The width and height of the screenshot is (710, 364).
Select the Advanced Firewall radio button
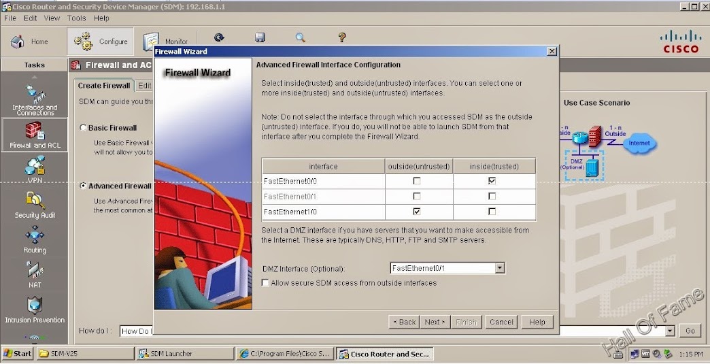(x=84, y=186)
